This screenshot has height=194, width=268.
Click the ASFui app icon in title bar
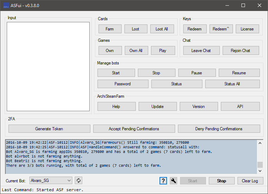6,5
